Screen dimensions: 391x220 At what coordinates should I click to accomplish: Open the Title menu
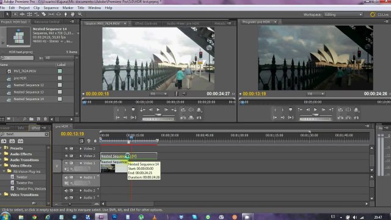[x=81, y=8]
